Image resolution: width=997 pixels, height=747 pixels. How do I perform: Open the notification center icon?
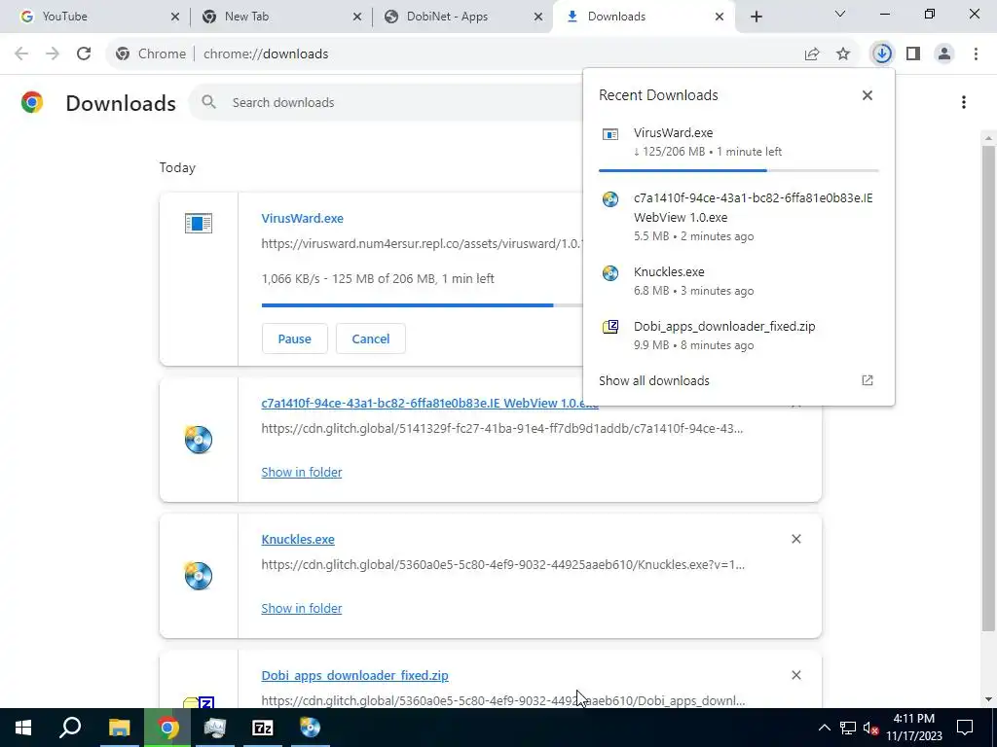[x=965, y=728]
